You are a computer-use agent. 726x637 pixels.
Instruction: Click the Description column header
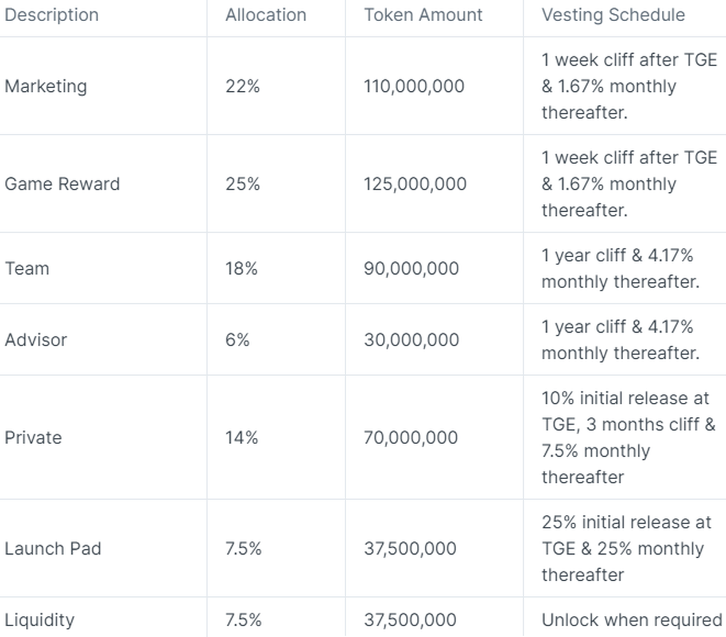tap(51, 15)
